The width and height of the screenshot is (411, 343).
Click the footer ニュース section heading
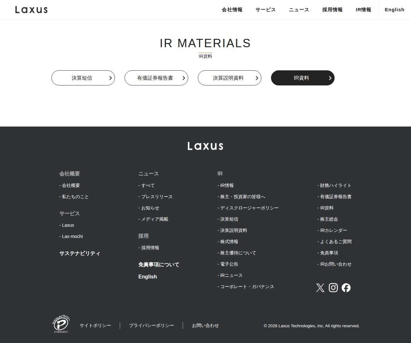[148, 174]
